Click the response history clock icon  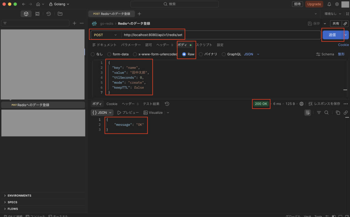click(167, 104)
